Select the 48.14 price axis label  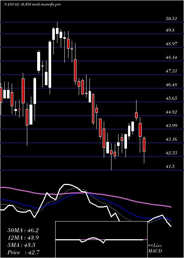point(171,57)
